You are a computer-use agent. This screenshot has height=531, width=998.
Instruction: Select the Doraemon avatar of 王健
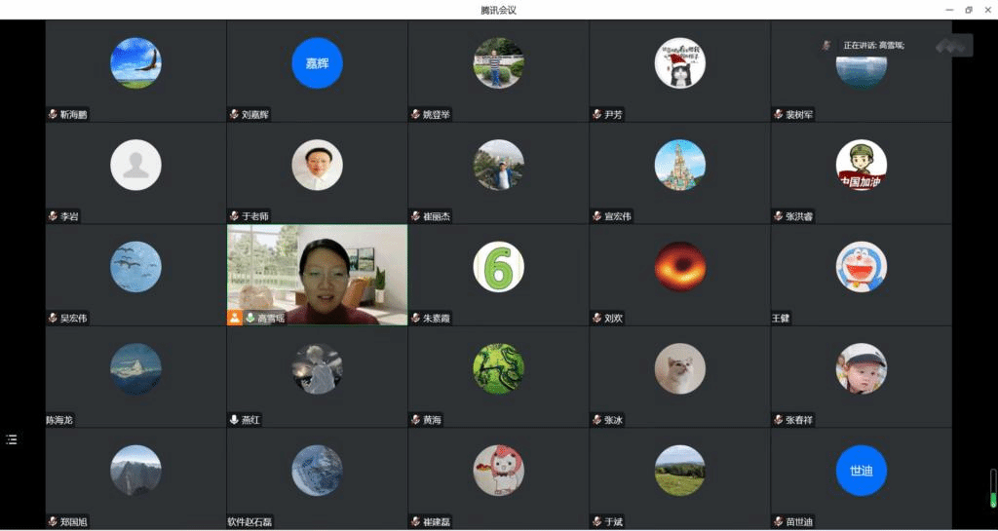[x=862, y=266]
